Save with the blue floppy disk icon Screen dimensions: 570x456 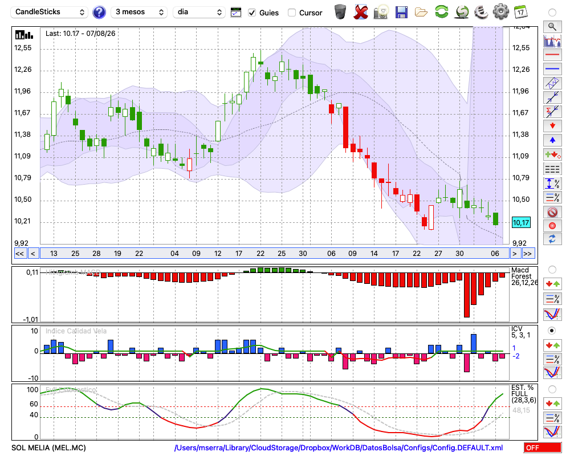pyautogui.click(x=401, y=12)
